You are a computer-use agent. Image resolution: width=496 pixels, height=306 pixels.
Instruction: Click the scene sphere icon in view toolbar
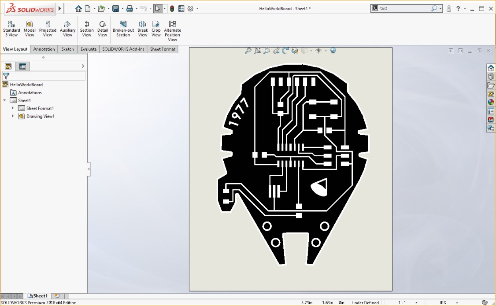pyautogui.click(x=333, y=51)
